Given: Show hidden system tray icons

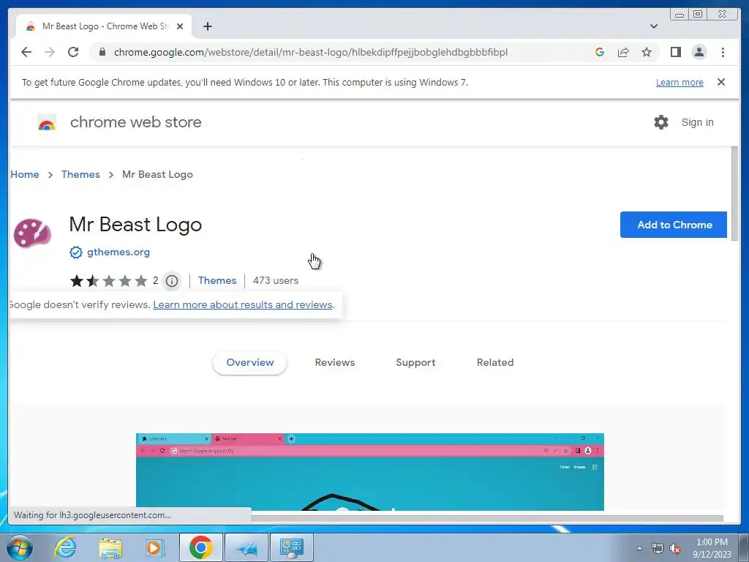Looking at the screenshot, I should [639, 548].
